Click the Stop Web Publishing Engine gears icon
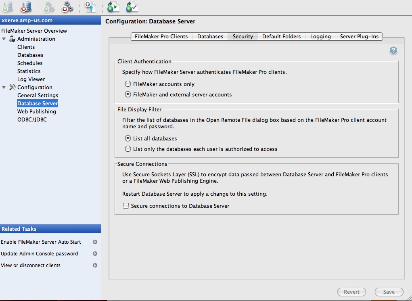Screen dimensions: 412x301 point(67,6)
